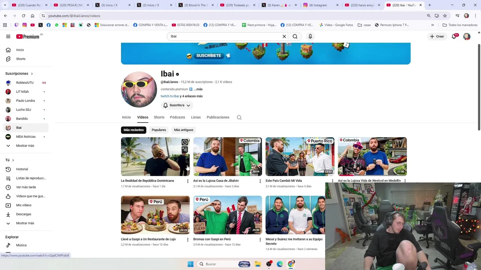Open the YouTube account avatar menu
481x270 pixels.
tap(467, 36)
